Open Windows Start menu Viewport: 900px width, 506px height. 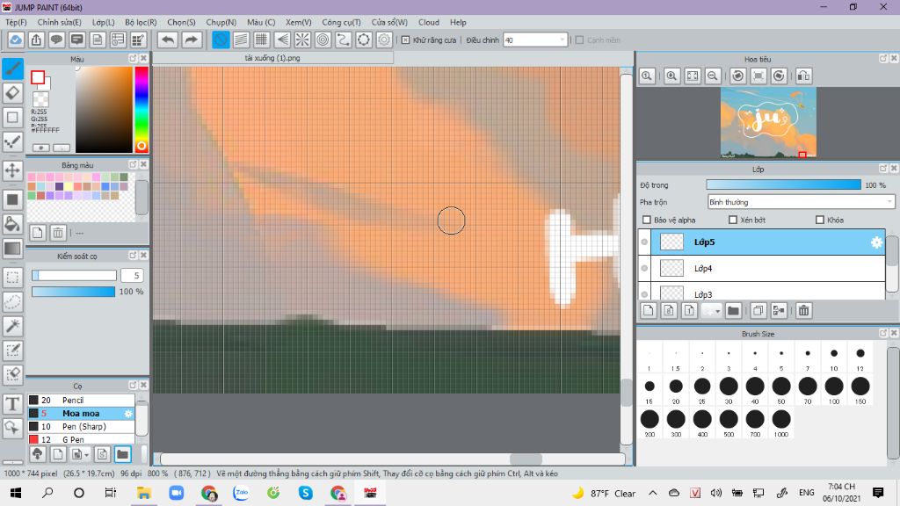[16, 493]
